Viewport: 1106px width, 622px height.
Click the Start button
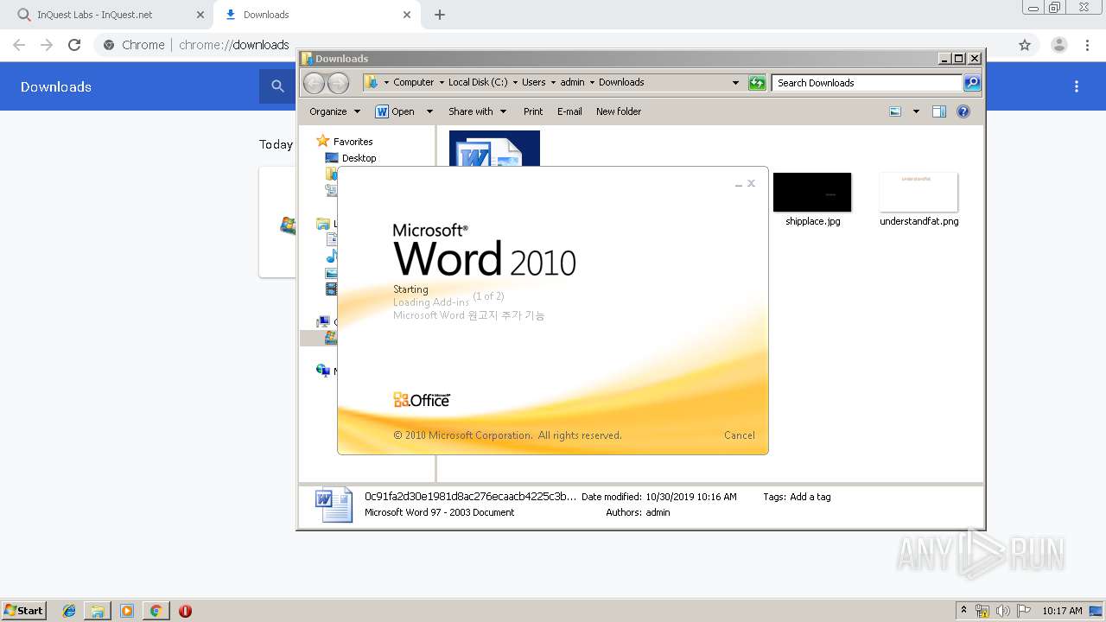pos(23,611)
